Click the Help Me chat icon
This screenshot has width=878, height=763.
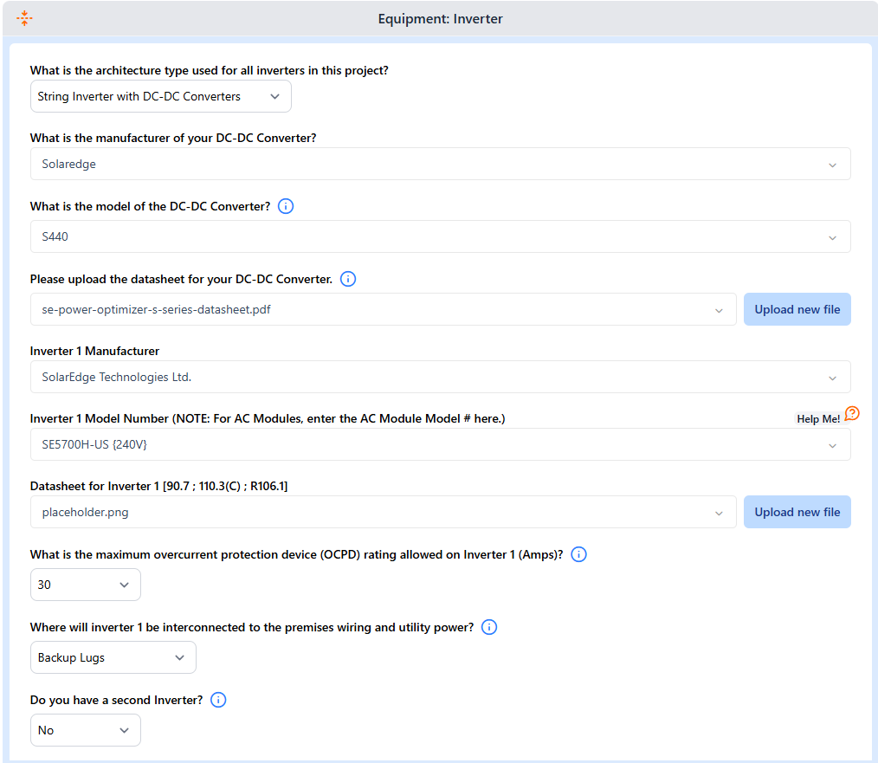tap(852, 414)
